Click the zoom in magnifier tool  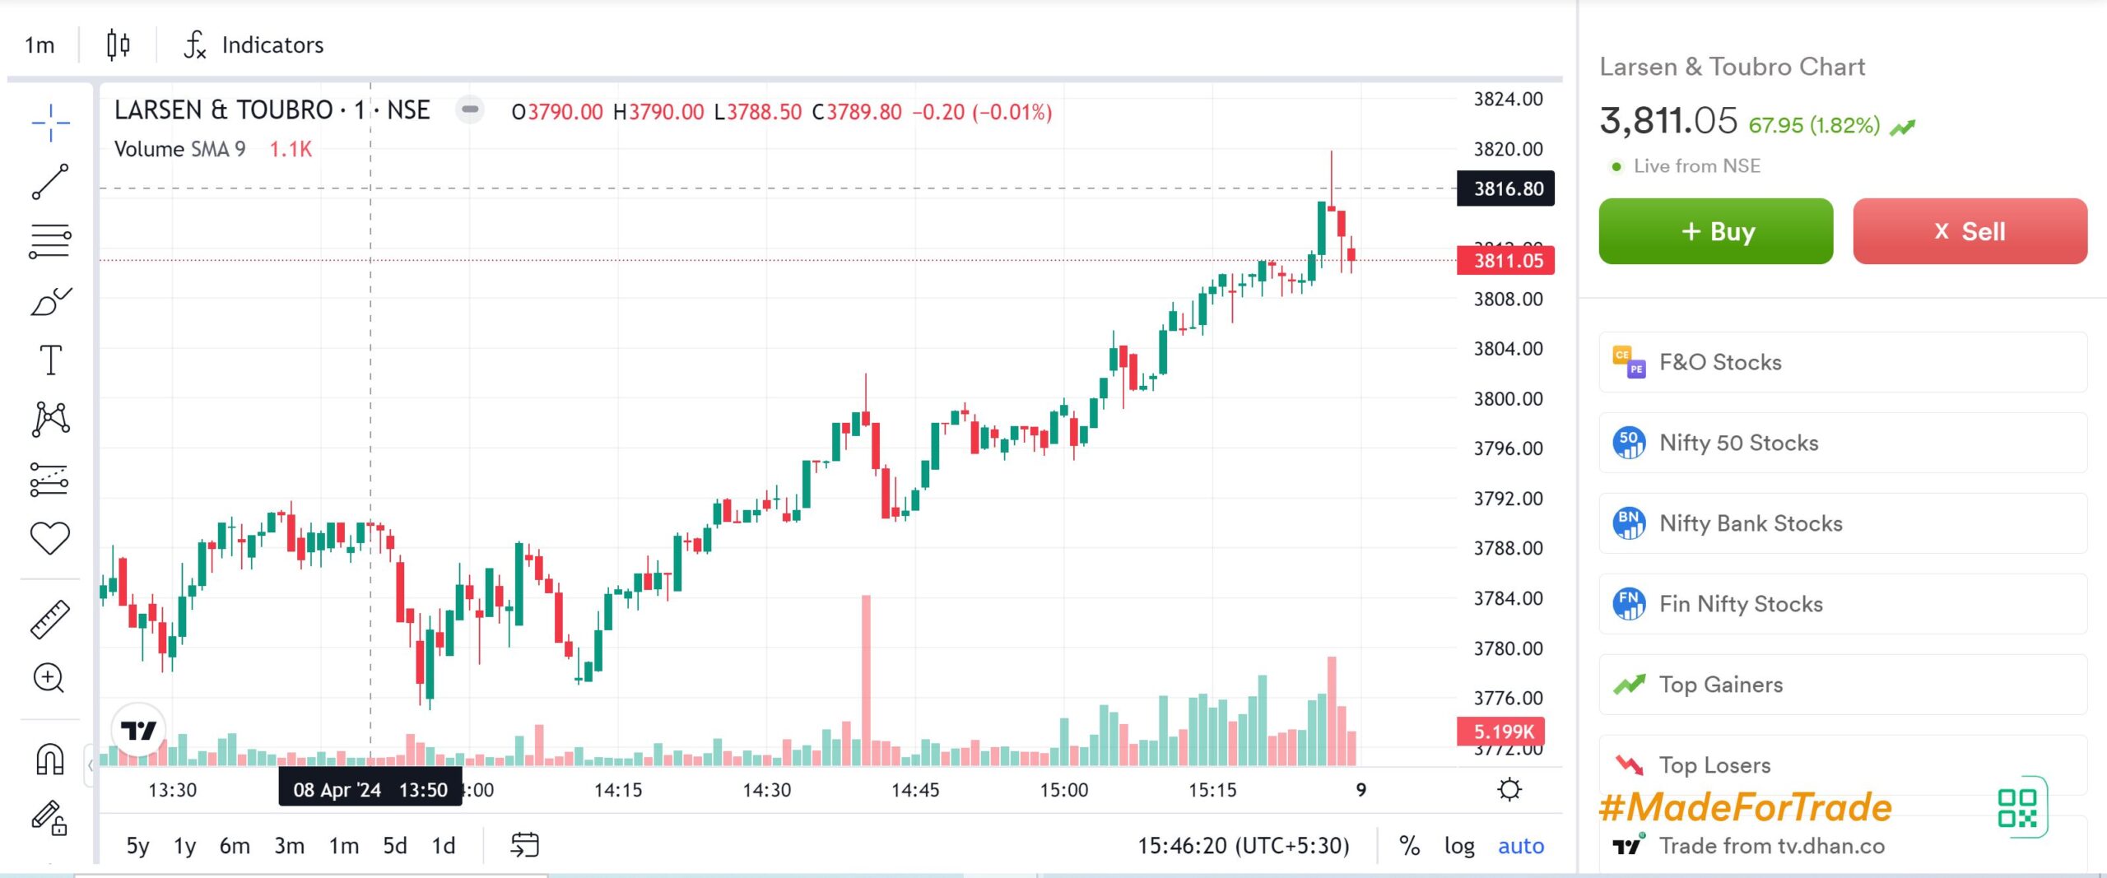pos(49,679)
